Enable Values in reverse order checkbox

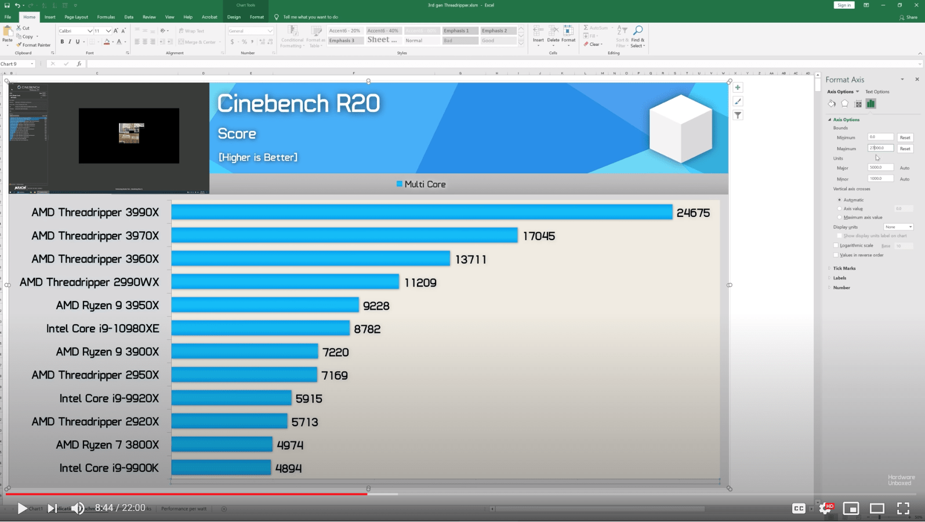coord(836,255)
